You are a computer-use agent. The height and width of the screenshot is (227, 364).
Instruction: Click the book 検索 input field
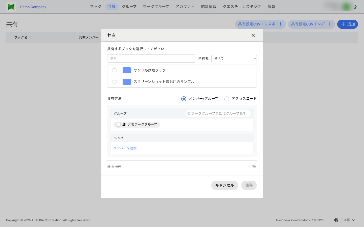(151, 59)
